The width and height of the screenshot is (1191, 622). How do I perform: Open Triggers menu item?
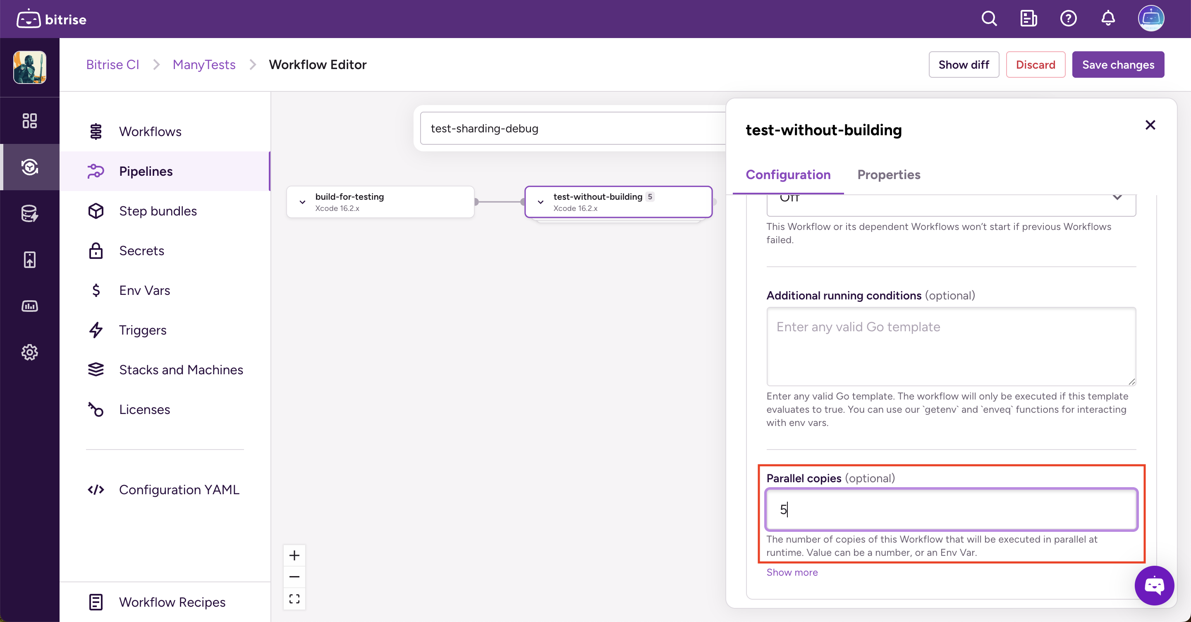click(165, 330)
